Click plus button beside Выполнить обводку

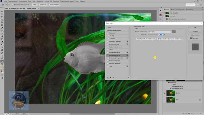pyautogui.click(x=127, y=41)
